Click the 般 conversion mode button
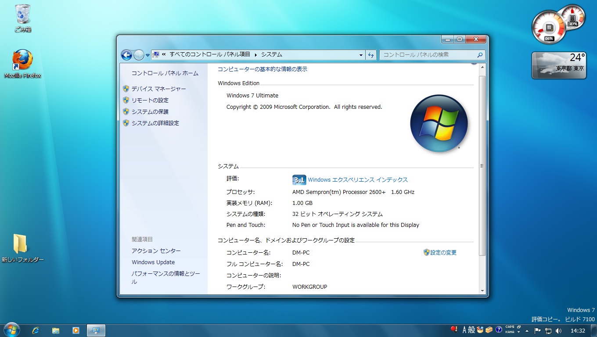Image resolution: width=597 pixels, height=337 pixels. coord(471,330)
